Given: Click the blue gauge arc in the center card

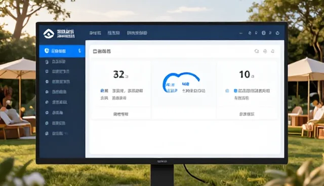Looking at the screenshot, I should 181,82.
